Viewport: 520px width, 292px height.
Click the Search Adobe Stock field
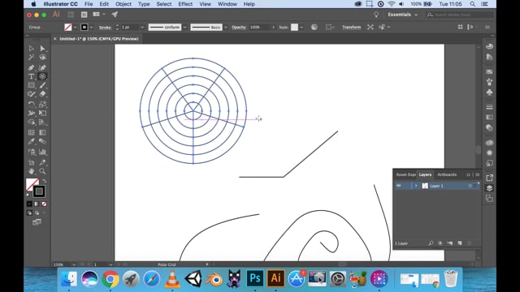tap(461, 15)
